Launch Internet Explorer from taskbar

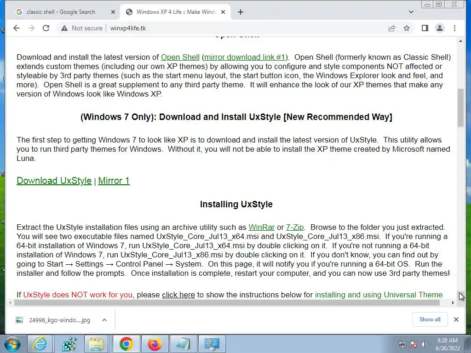click(x=40, y=344)
